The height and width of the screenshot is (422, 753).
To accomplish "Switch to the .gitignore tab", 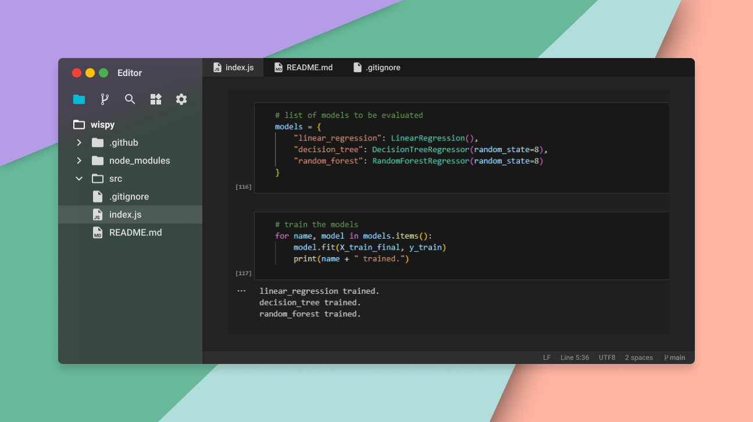I will tap(377, 67).
